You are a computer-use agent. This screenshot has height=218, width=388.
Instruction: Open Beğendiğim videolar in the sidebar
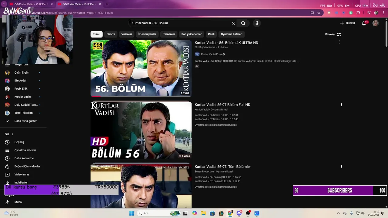coord(23,166)
